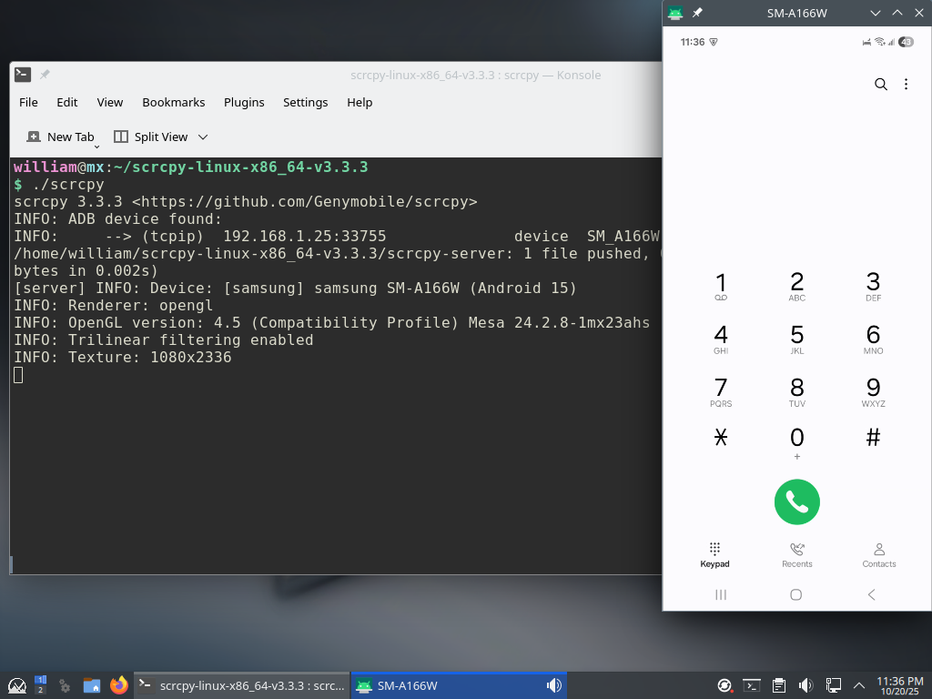932x699 pixels.
Task: Open the Plugins menu in Konsole
Action: pos(244,102)
